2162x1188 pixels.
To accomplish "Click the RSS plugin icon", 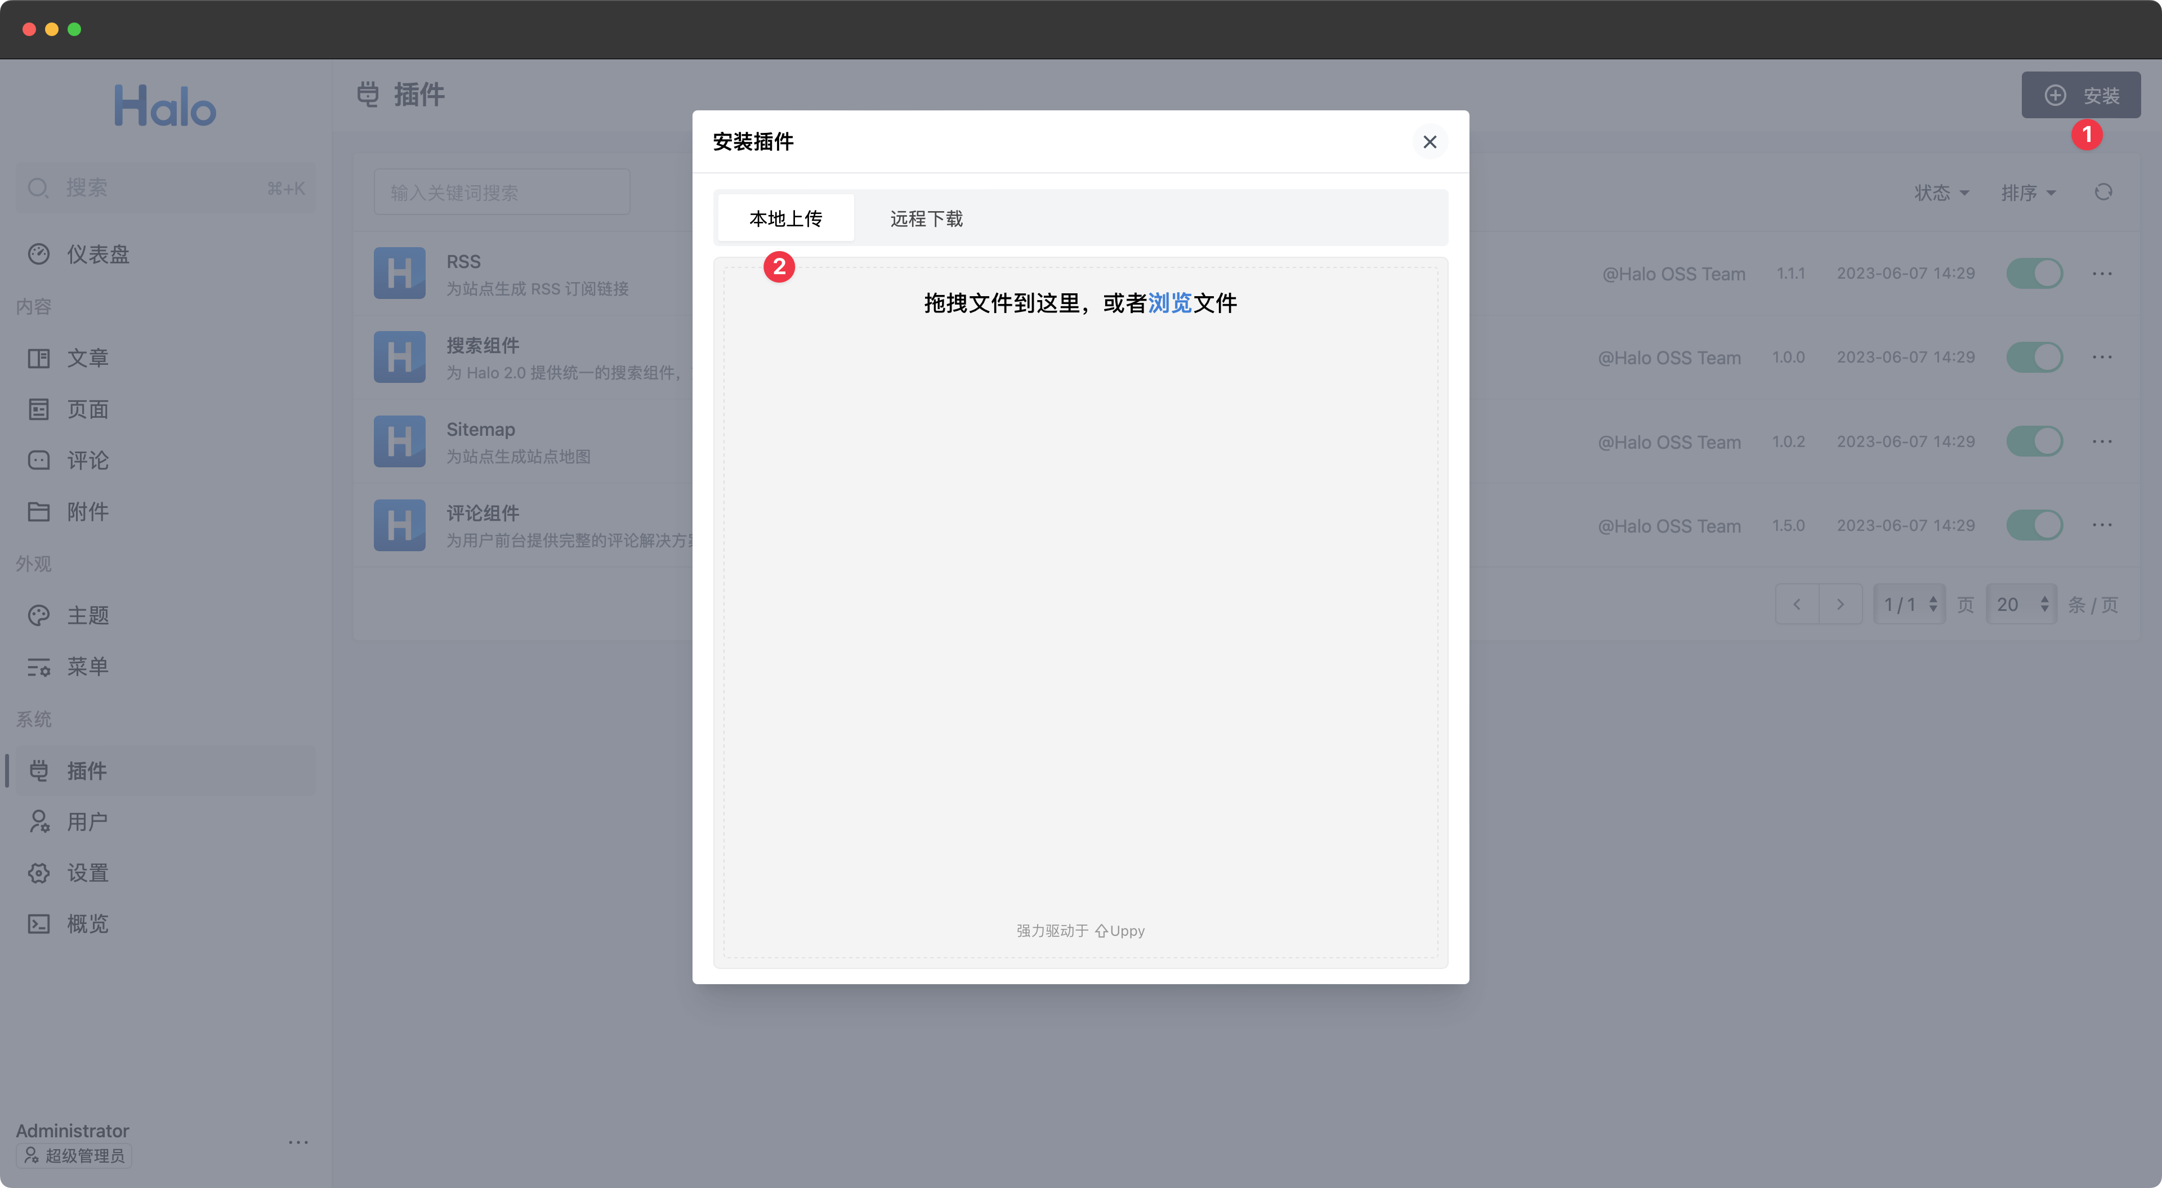I will click(400, 274).
